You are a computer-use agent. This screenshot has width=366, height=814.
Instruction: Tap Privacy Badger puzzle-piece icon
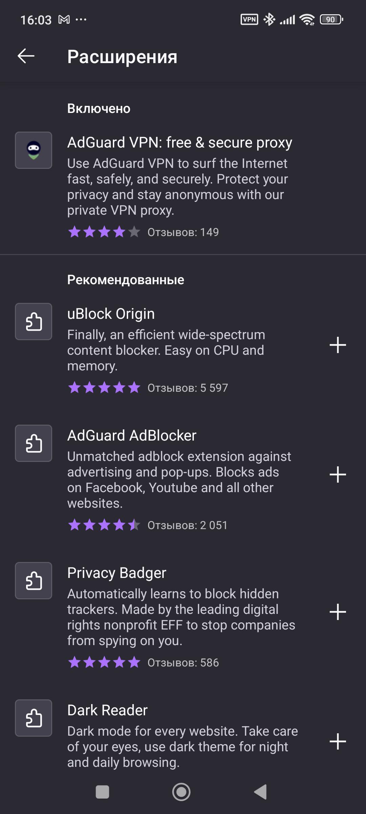(34, 581)
